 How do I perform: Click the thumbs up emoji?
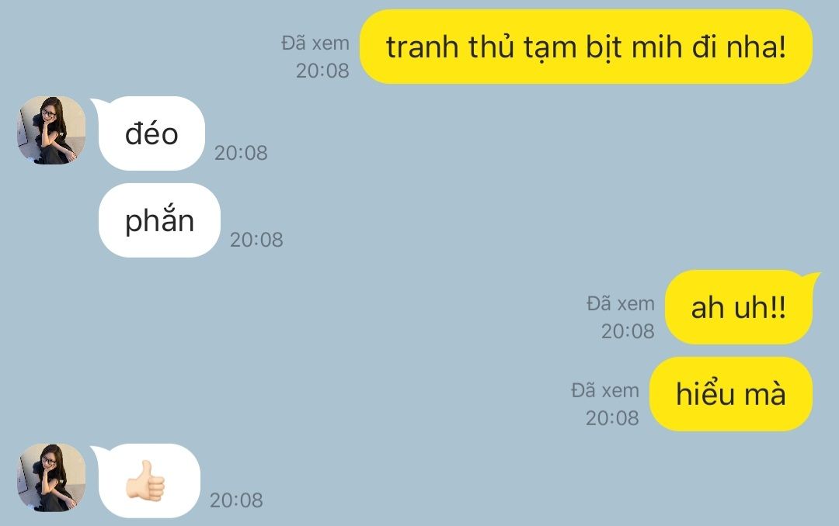(145, 481)
